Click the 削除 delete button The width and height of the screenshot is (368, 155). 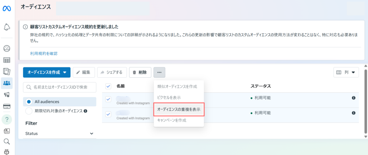140,72
